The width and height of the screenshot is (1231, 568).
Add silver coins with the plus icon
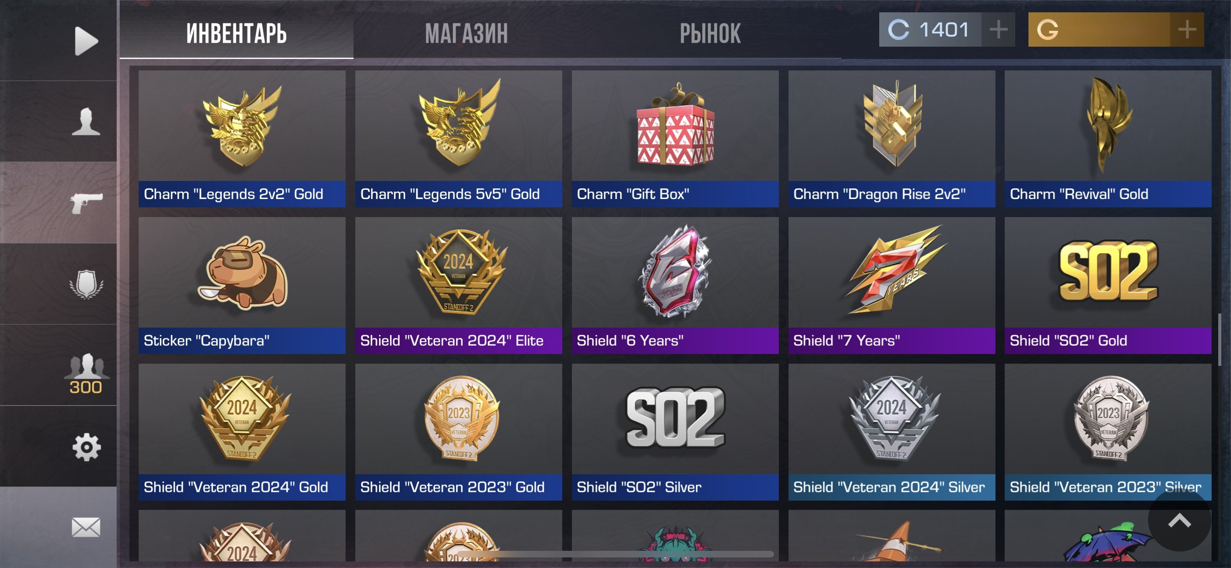[998, 30]
